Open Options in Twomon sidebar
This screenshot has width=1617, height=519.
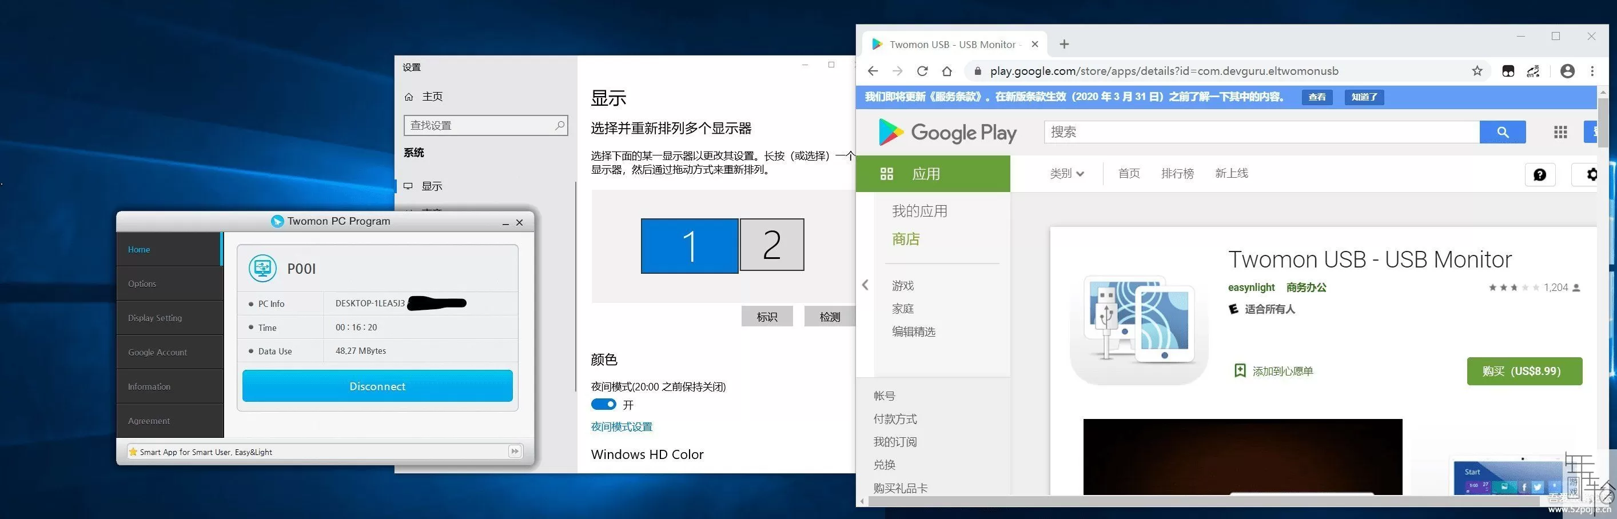click(169, 284)
